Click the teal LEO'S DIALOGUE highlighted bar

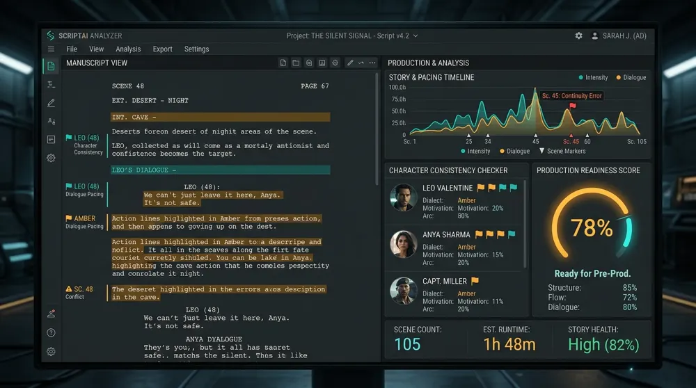[x=220, y=170]
